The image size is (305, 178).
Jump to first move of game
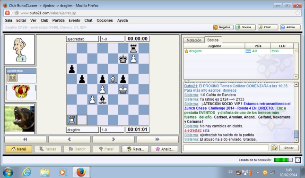tap(25, 139)
